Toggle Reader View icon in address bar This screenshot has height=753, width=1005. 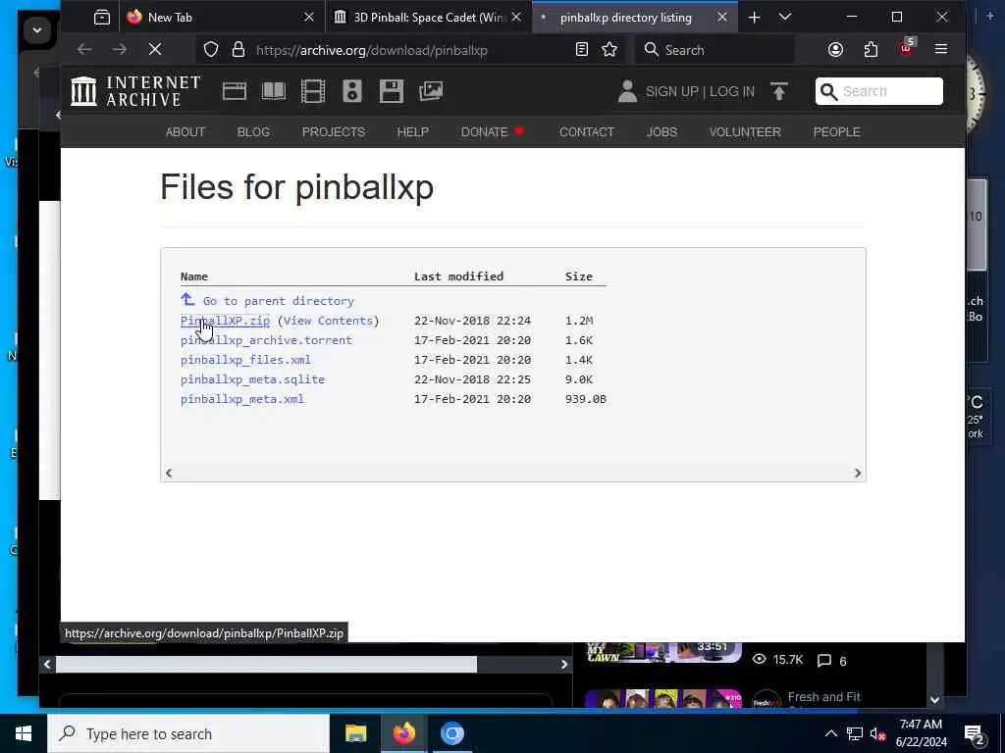pos(581,49)
